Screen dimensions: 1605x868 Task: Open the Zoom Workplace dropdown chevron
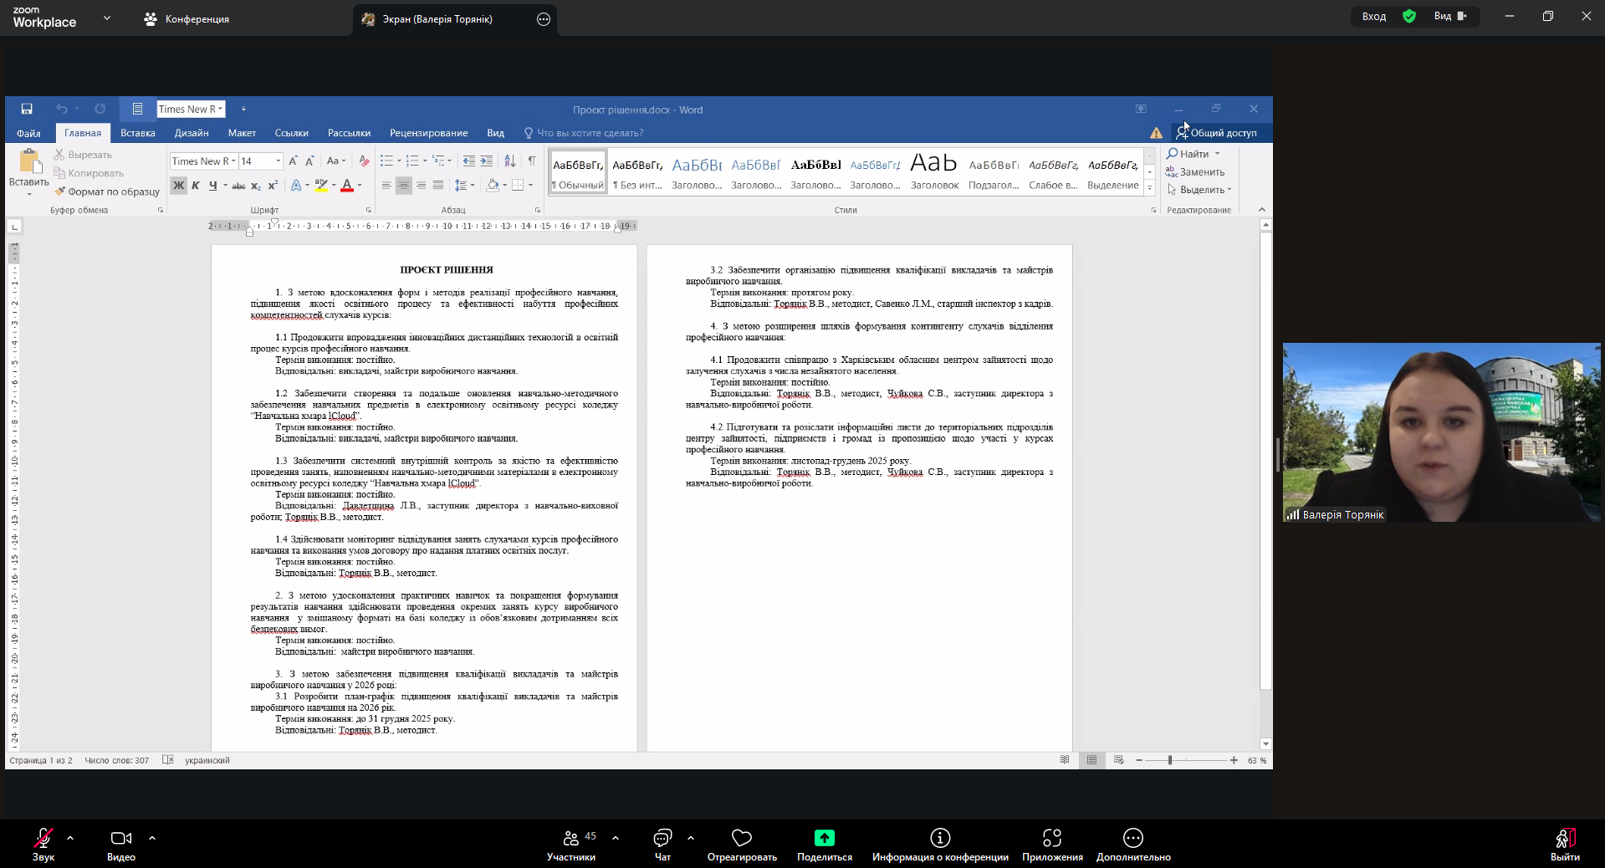(107, 18)
